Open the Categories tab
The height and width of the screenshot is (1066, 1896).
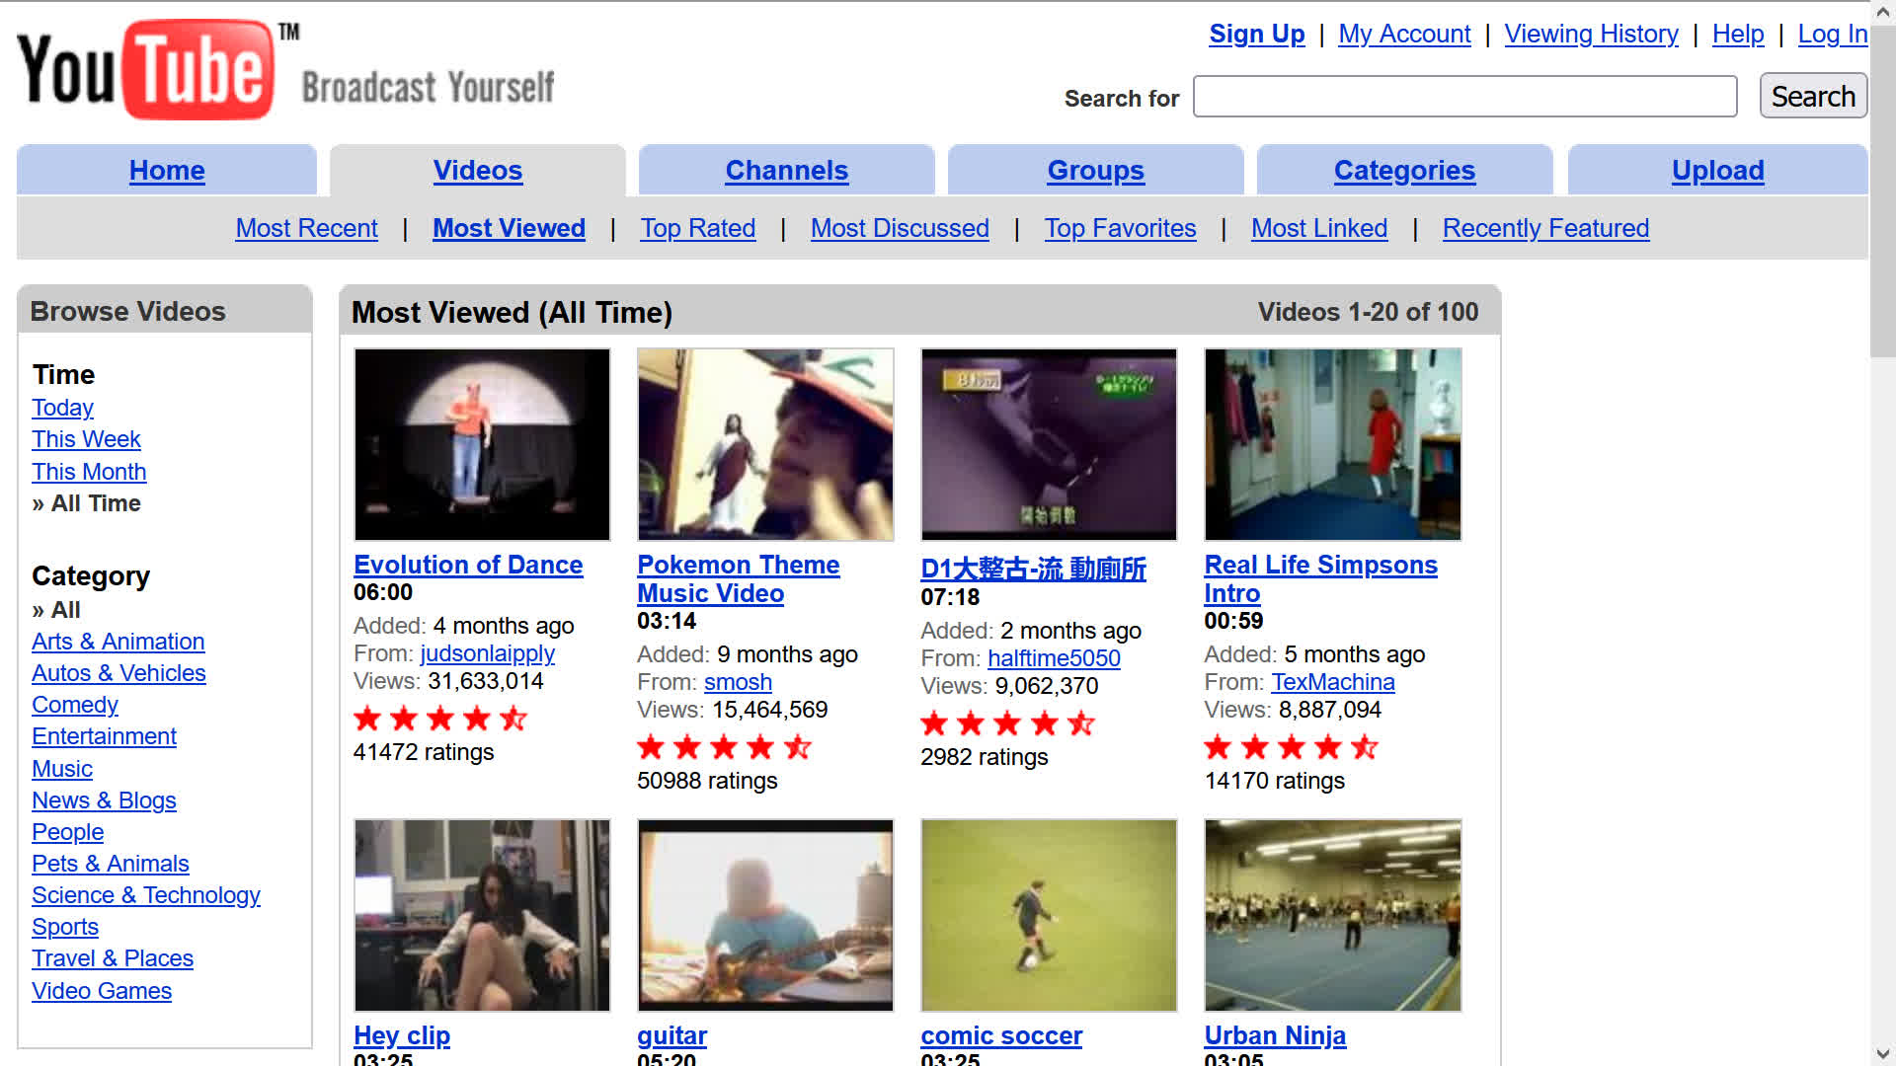click(1404, 171)
